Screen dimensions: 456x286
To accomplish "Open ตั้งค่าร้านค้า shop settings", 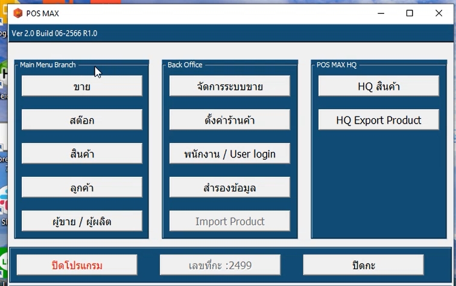I will tap(230, 119).
